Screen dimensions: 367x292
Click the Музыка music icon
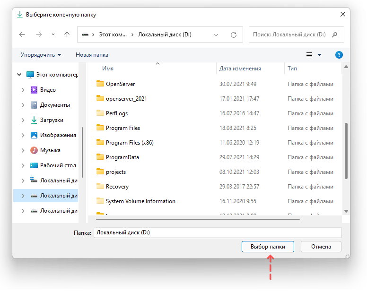pyautogui.click(x=34, y=150)
